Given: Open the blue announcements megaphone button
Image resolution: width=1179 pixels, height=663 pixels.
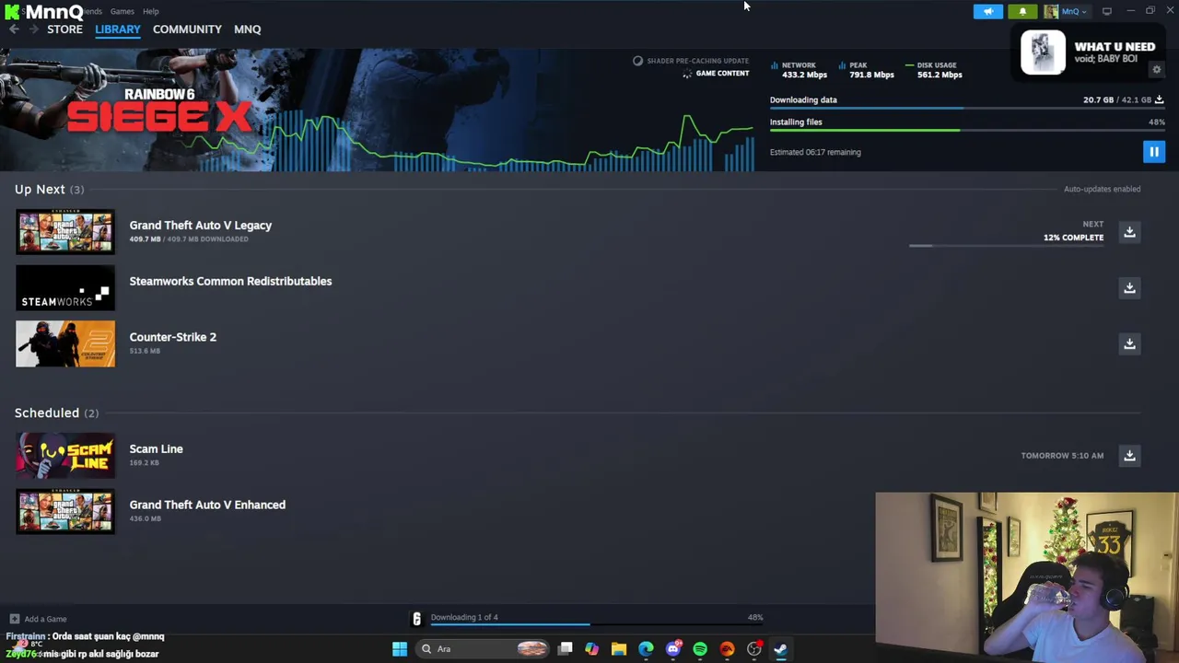Looking at the screenshot, I should [987, 11].
